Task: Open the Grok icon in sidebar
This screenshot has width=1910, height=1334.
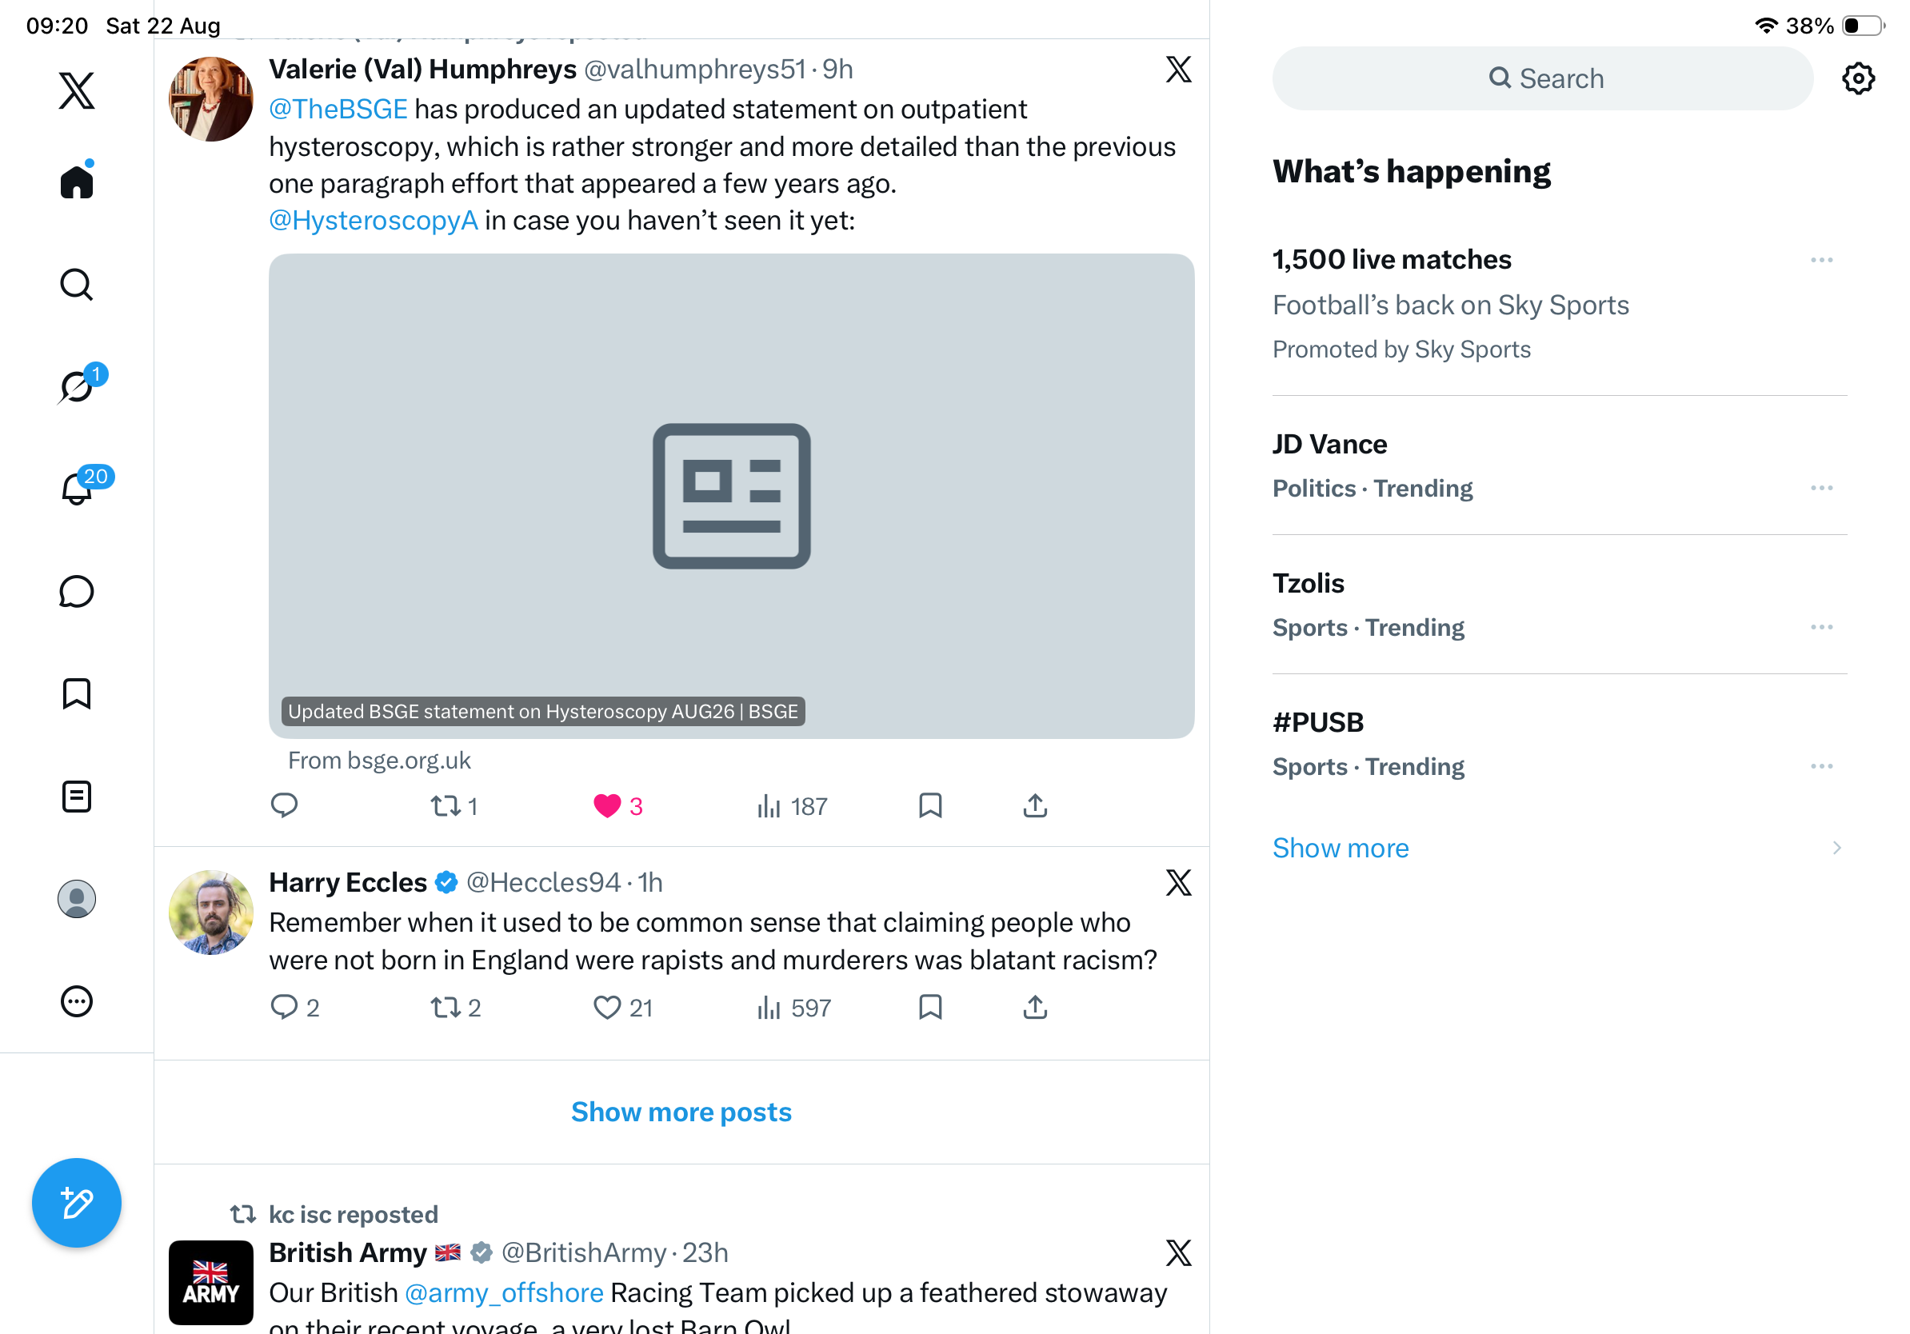Action: 77,387
